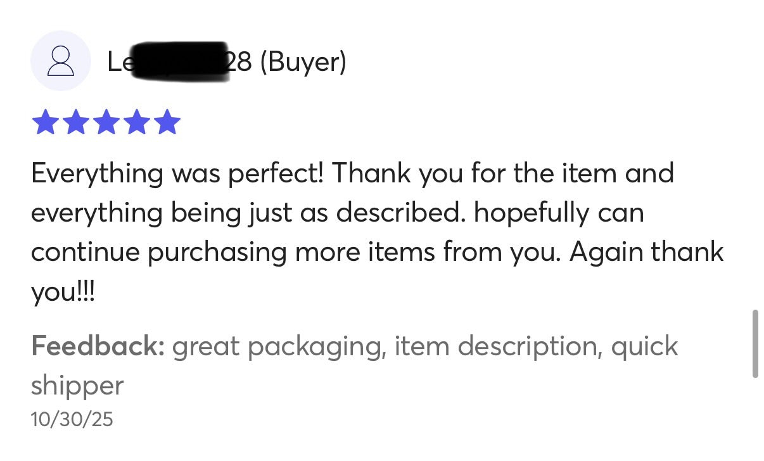Click the bold "Feedback:" label
This screenshot has height=461, width=764.
point(98,346)
